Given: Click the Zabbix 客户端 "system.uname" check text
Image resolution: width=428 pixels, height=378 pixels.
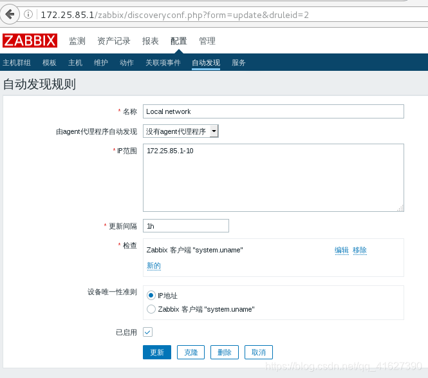Looking at the screenshot, I should [x=194, y=250].
